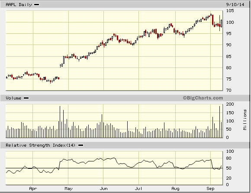The width and height of the screenshot is (251, 193).
Task: Click the tallest late-April volume bar
Action: tap(60, 122)
